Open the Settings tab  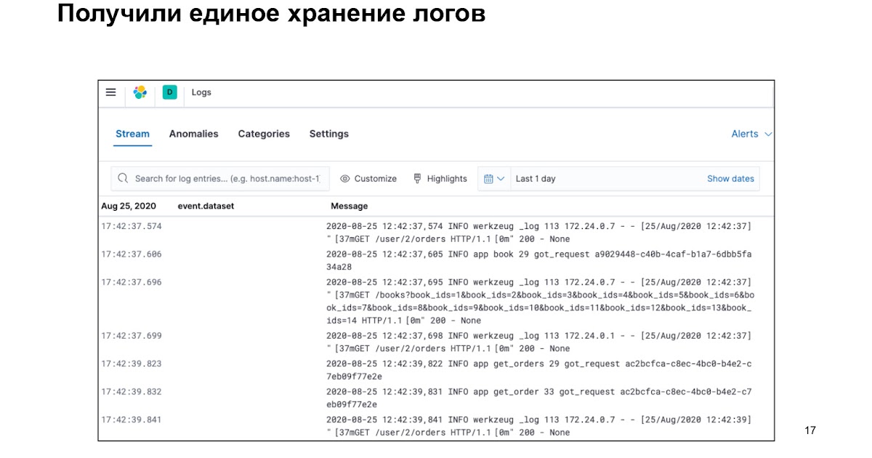[329, 134]
